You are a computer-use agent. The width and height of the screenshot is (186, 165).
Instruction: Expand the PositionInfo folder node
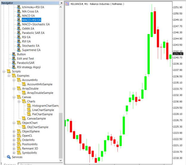click(14, 144)
